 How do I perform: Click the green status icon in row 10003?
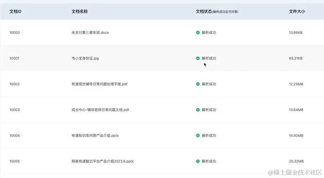[x=198, y=110]
